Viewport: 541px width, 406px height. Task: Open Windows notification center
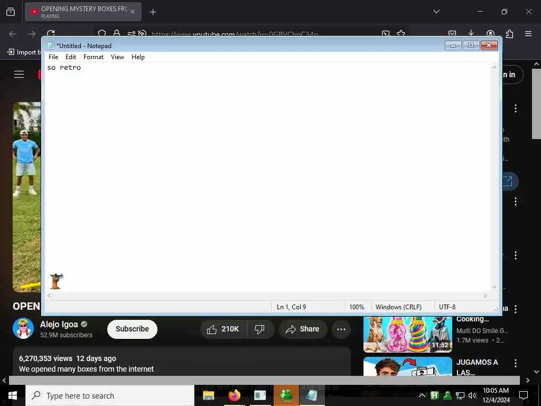click(x=524, y=395)
